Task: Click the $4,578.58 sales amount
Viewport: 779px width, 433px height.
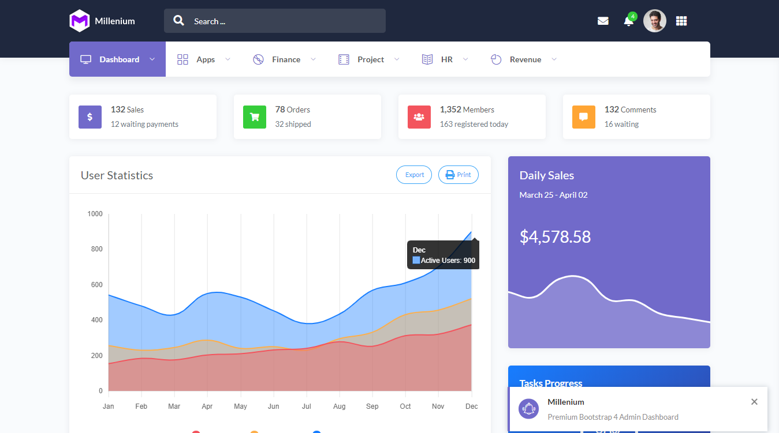Action: click(556, 237)
